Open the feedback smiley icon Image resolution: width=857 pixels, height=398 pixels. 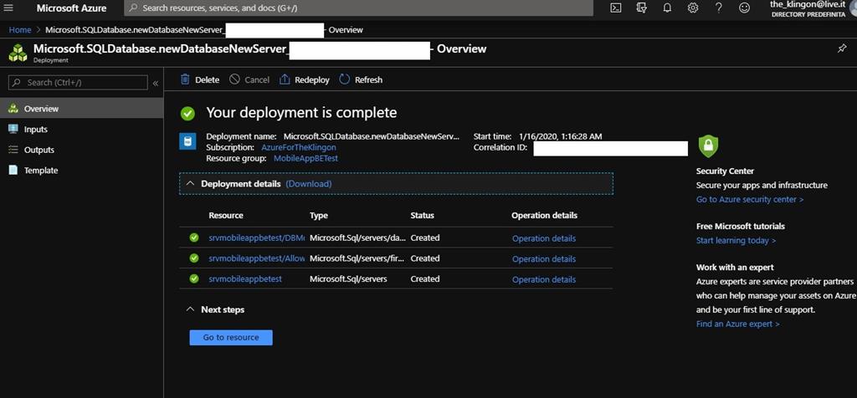(x=744, y=8)
